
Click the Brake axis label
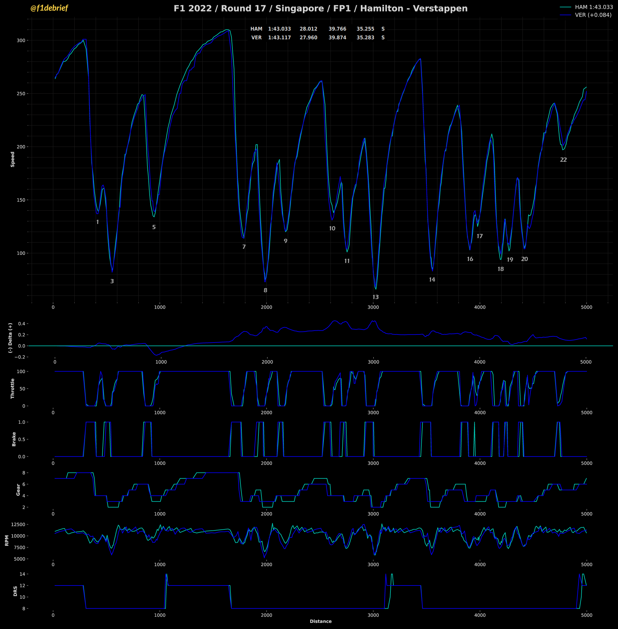[14, 439]
